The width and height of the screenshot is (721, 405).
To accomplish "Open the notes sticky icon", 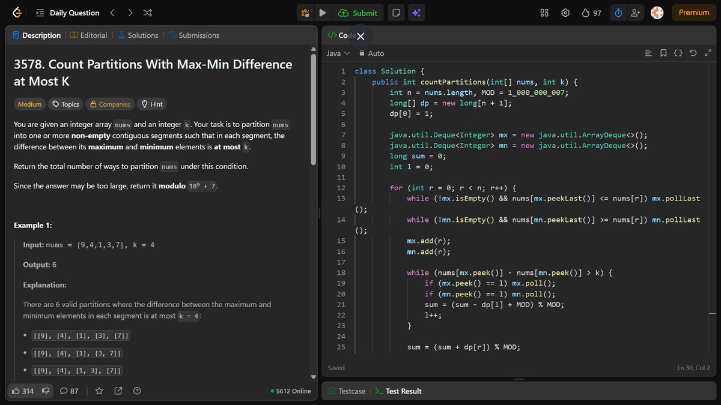I will [396, 13].
